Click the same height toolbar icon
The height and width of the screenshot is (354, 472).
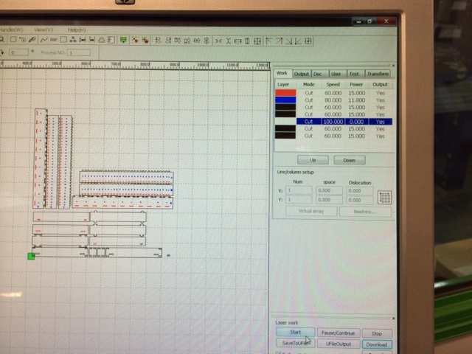point(247,41)
